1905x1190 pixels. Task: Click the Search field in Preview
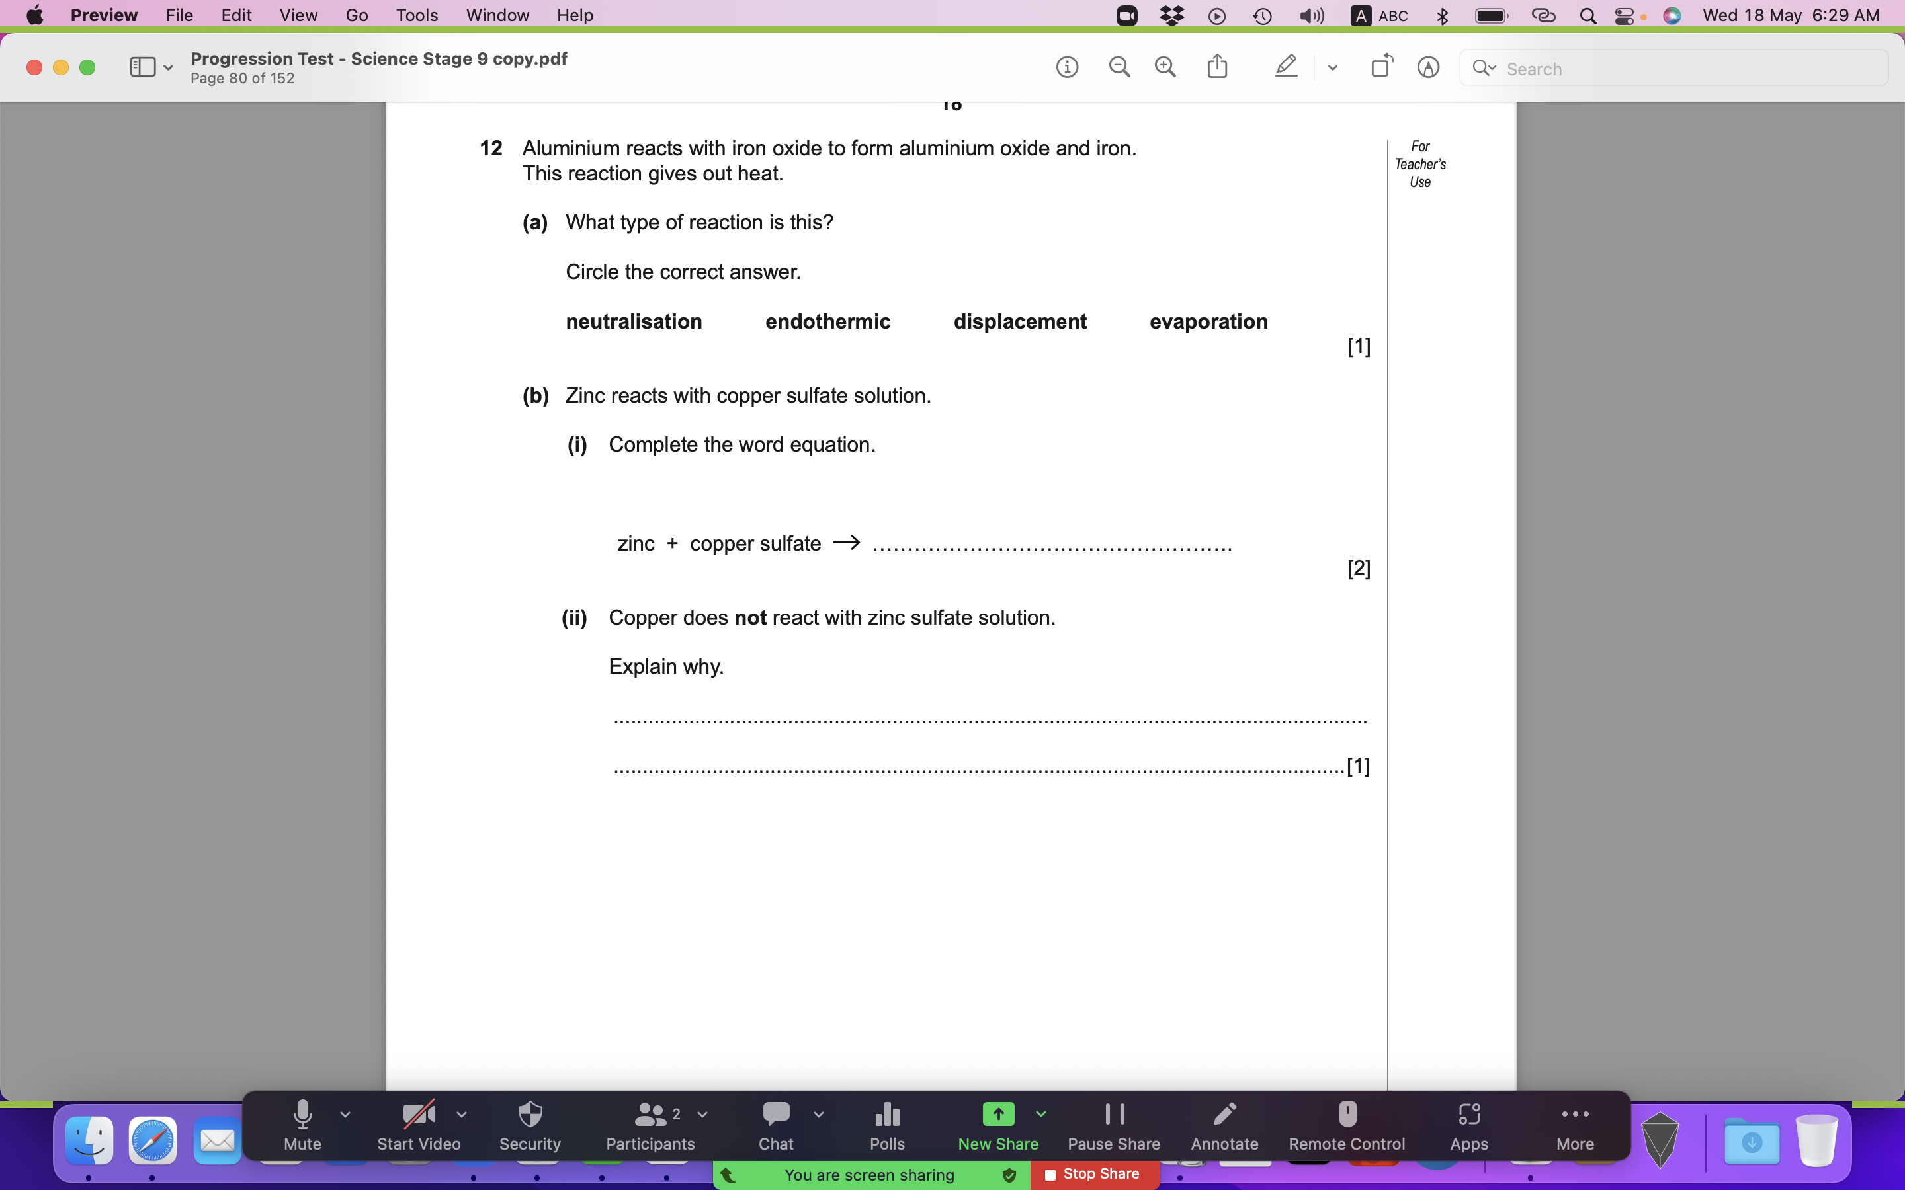[x=1673, y=69]
